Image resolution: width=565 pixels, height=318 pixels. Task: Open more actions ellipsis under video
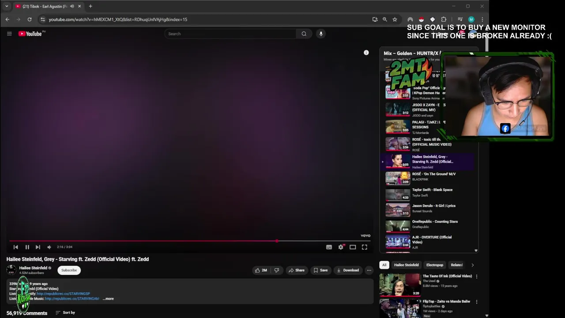tap(369, 270)
